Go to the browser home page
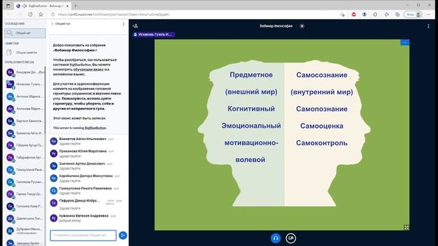 point(41,14)
